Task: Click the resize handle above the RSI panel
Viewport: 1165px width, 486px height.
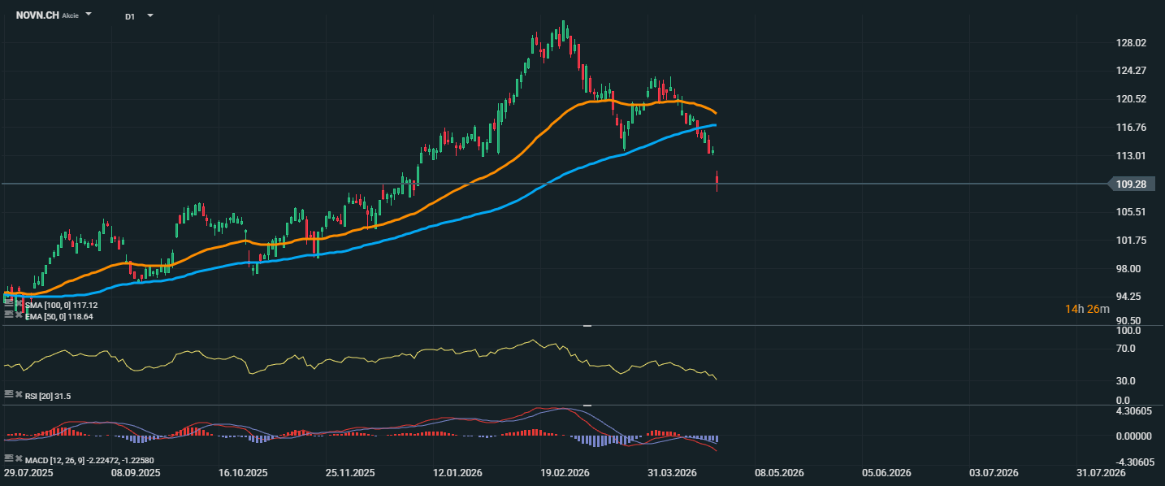Action: pos(587,325)
